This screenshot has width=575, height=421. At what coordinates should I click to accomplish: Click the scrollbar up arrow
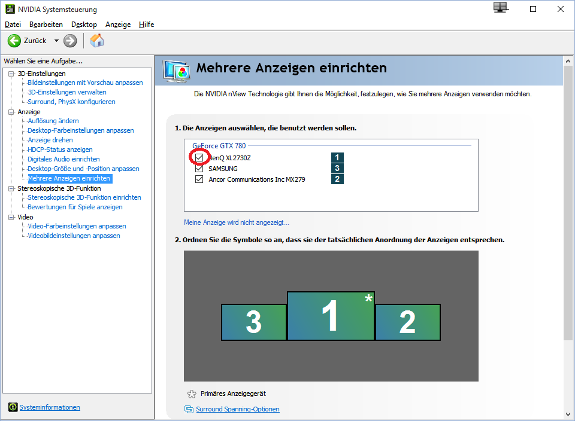click(568, 61)
